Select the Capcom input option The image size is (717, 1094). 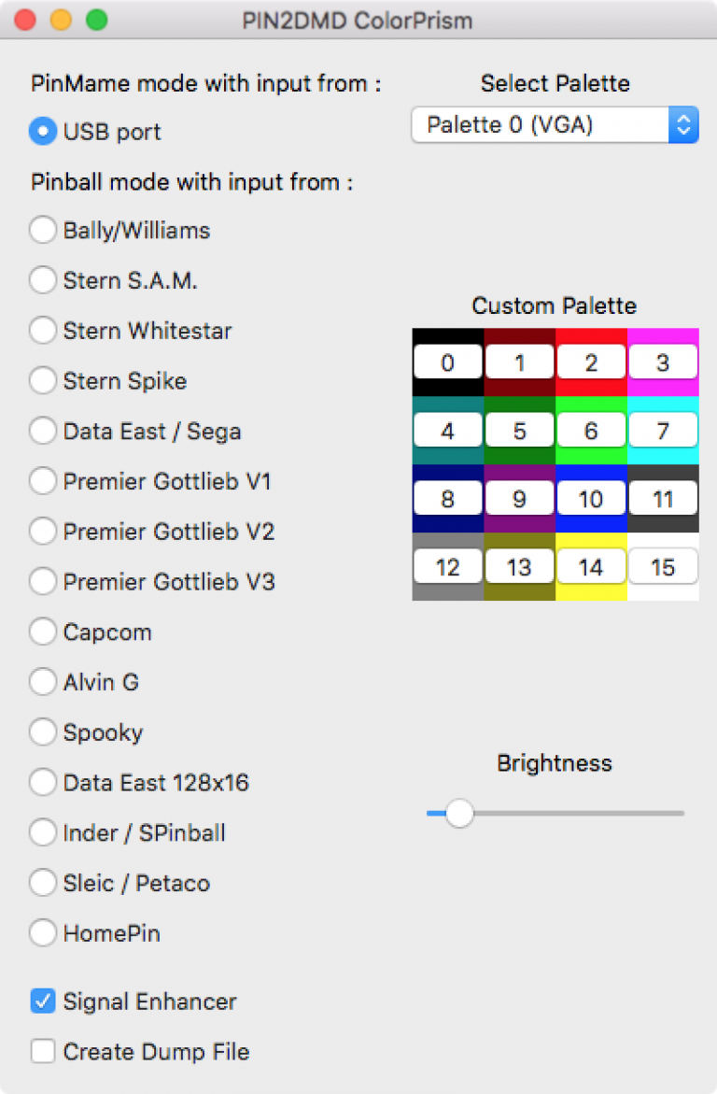[x=43, y=632]
